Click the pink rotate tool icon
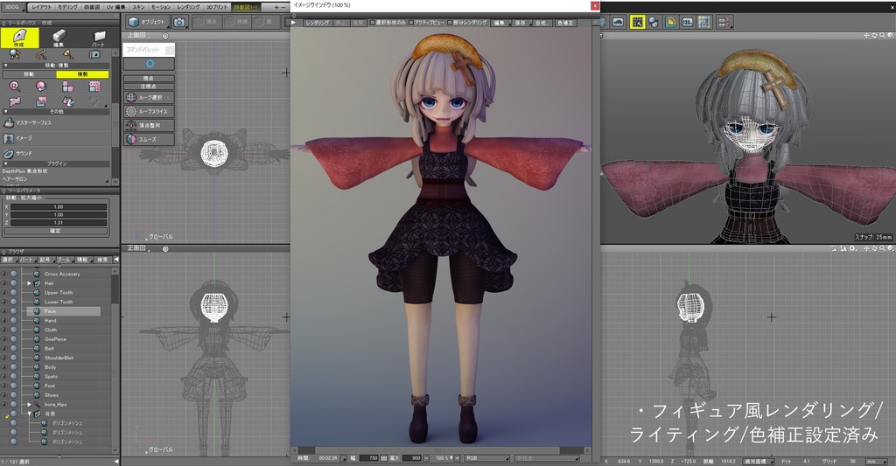The image size is (896, 466). tap(41, 87)
